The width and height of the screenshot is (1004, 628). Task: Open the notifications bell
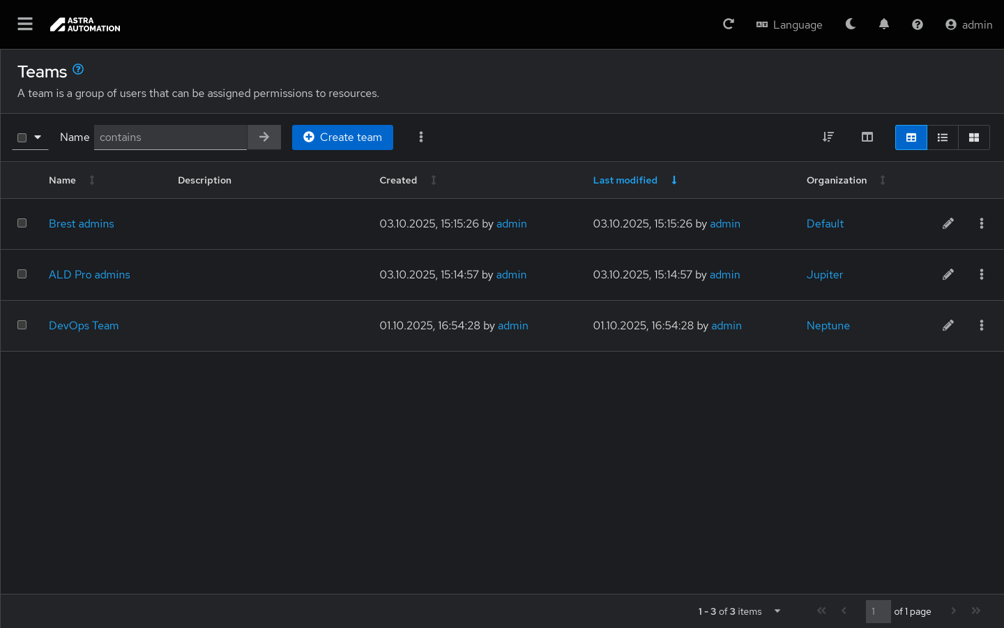click(884, 24)
